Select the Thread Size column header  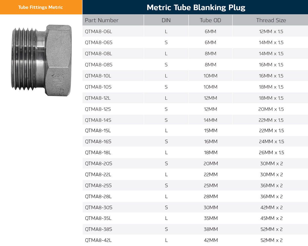[271, 20]
